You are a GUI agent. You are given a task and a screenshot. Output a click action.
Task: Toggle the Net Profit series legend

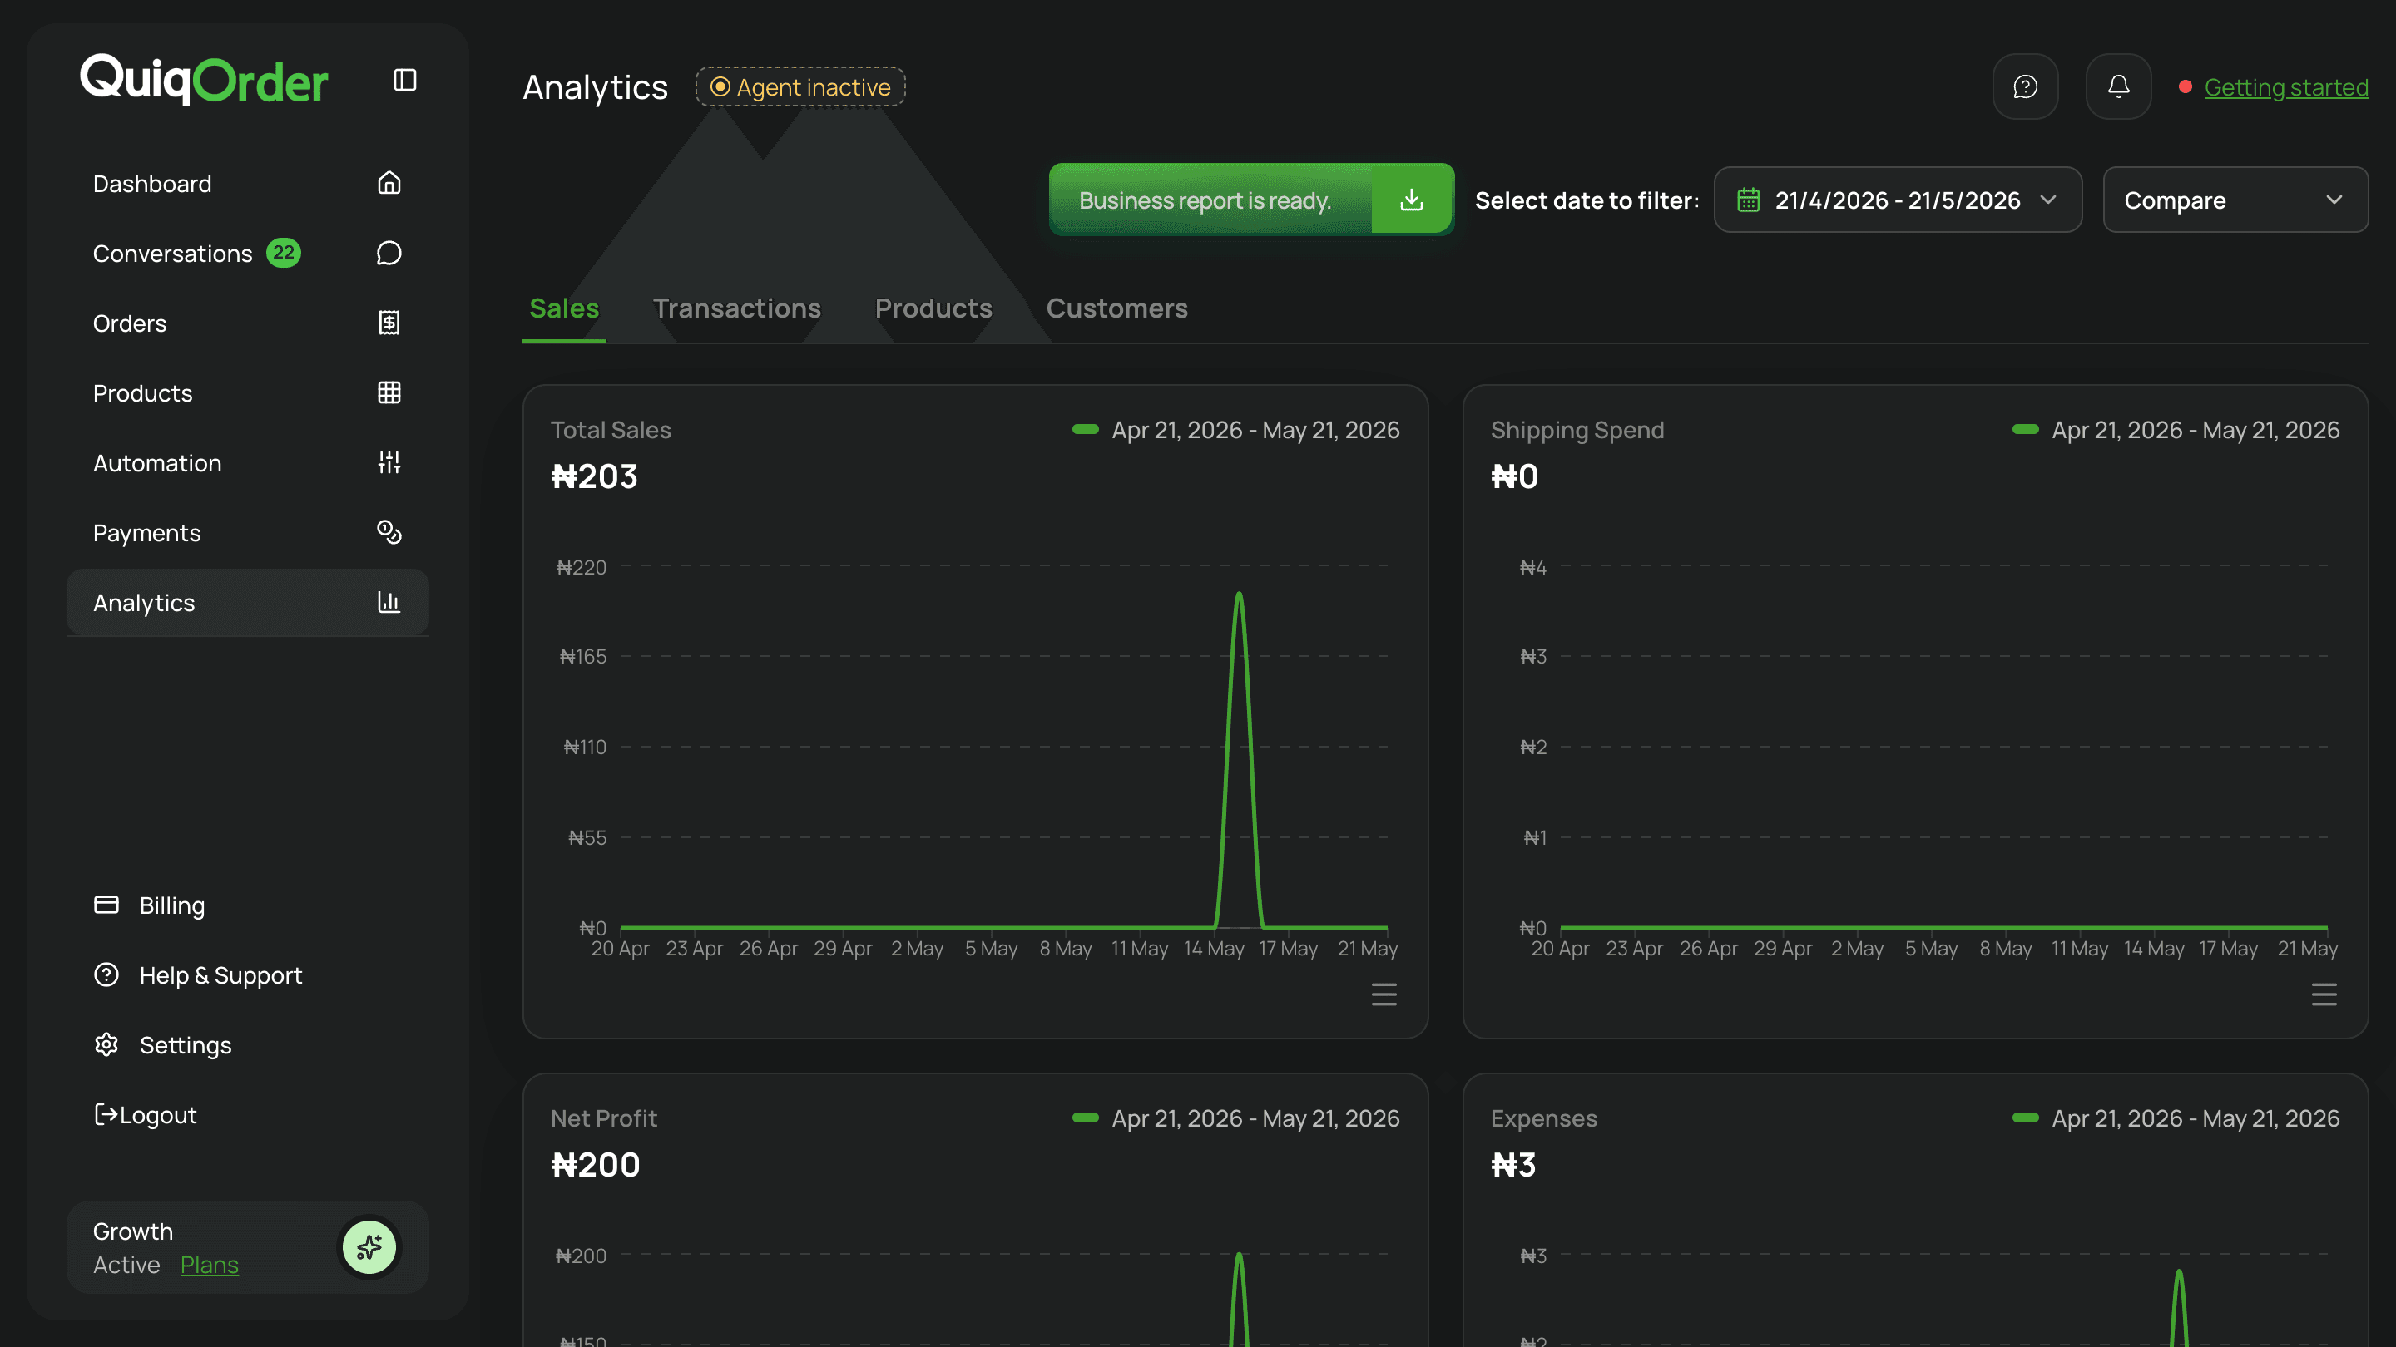pyautogui.click(x=1235, y=1118)
